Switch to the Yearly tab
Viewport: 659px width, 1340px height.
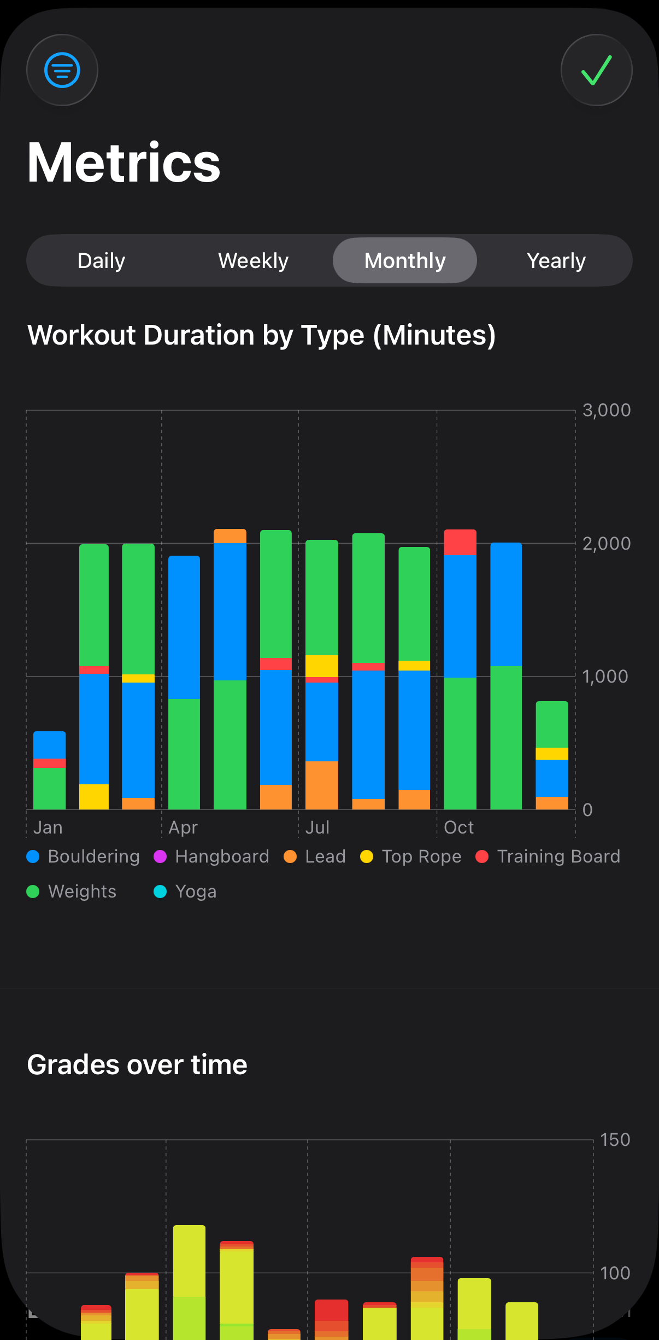pos(556,261)
